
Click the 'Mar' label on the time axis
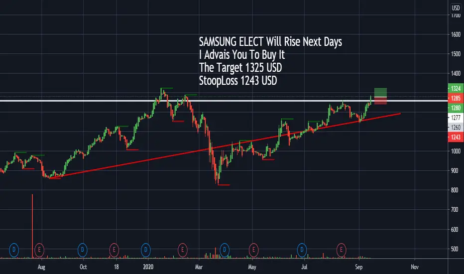coord(199,267)
